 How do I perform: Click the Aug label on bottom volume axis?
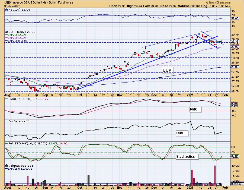(7, 188)
